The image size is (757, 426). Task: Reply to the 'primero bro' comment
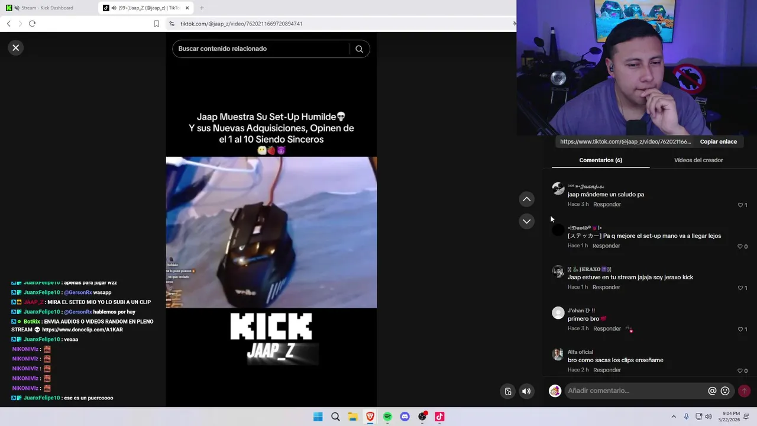pyautogui.click(x=607, y=329)
